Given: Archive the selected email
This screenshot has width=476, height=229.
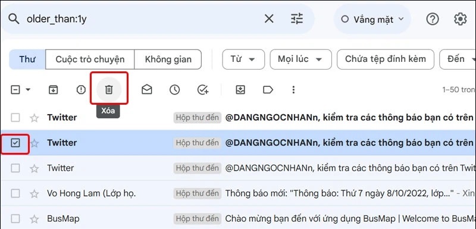Looking at the screenshot, I should coord(54,90).
